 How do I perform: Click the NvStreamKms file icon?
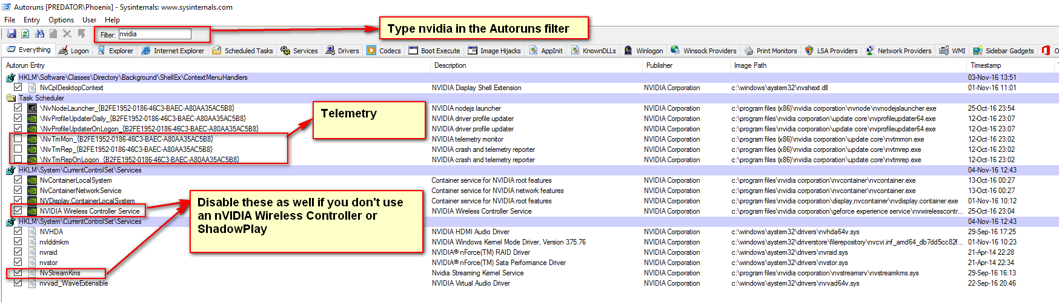(x=32, y=273)
